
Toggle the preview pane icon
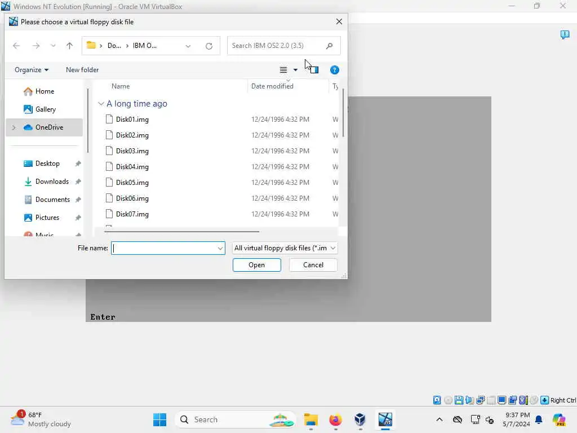(314, 69)
